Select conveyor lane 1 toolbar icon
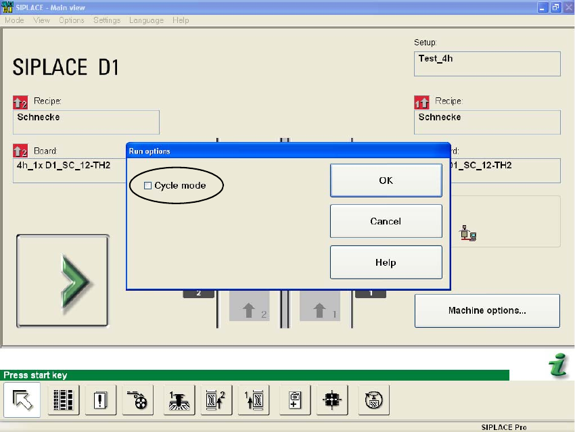The width and height of the screenshot is (575, 432). (254, 400)
